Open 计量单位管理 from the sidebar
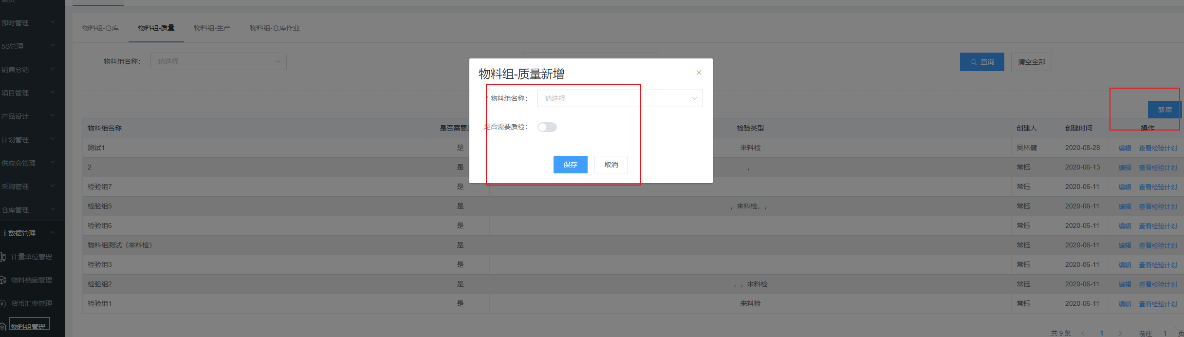This screenshot has width=1184, height=337. coord(31,257)
